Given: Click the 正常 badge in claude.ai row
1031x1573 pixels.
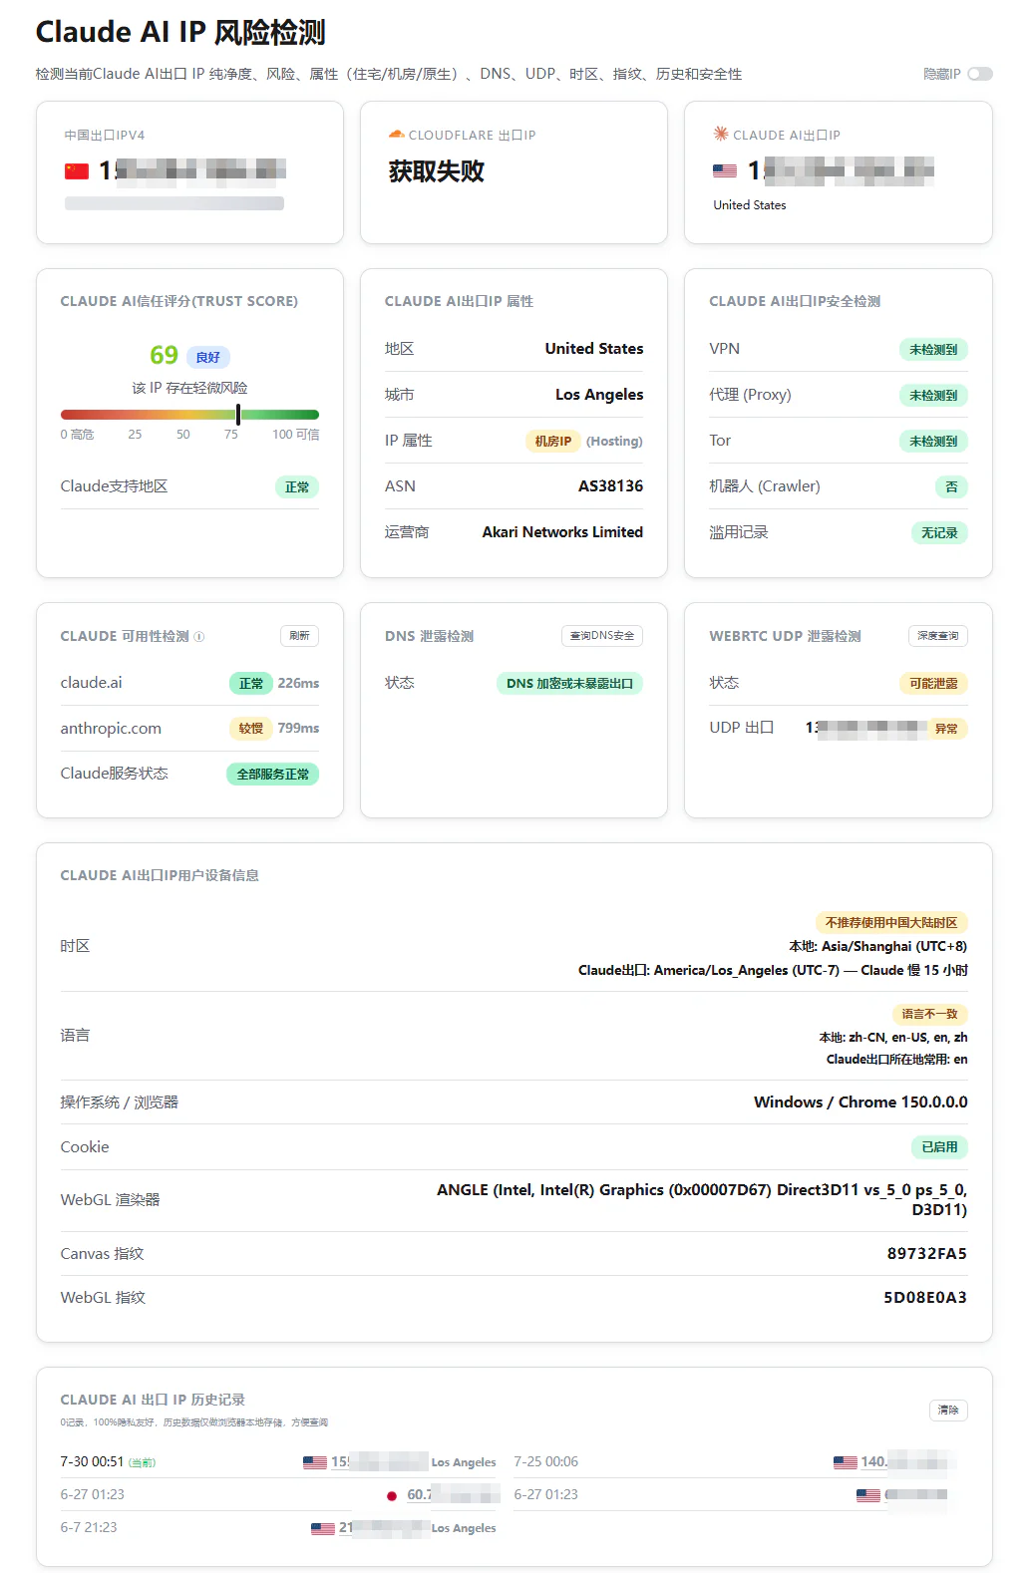Looking at the screenshot, I should tap(251, 684).
